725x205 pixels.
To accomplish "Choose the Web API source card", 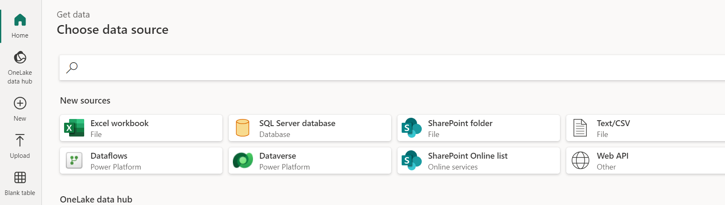I will tap(645, 161).
